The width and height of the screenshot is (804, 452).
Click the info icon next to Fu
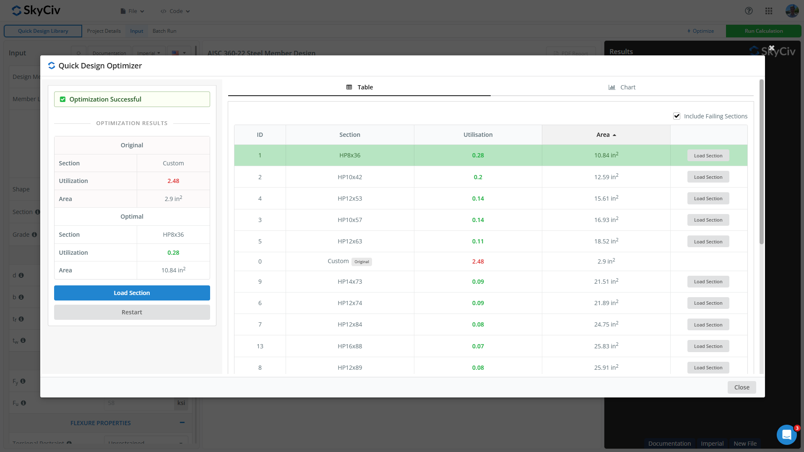pos(23,403)
